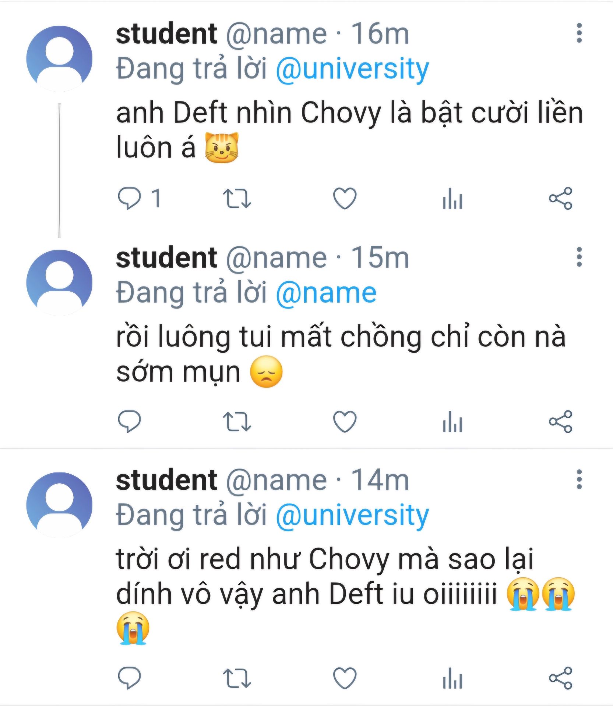Like the tweet posted 14m ago
This screenshot has width=613, height=706.
pos(345,677)
